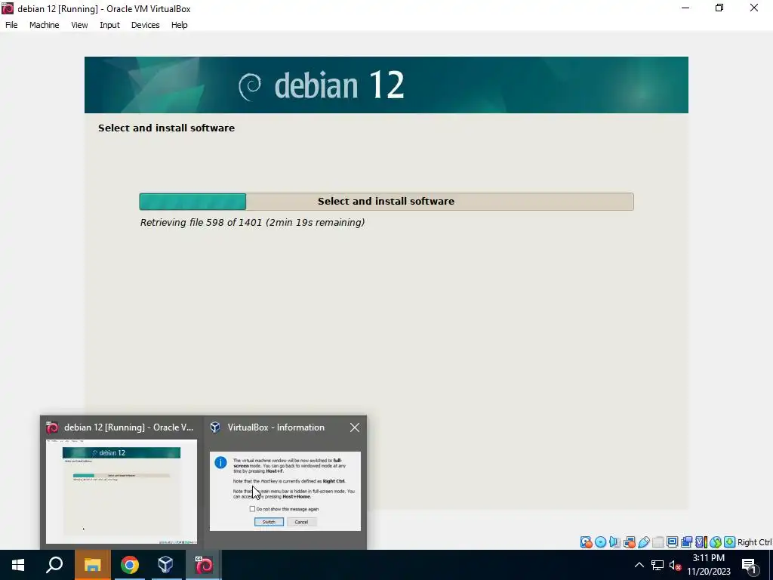
Task: Open the Machine menu
Action: (45, 25)
